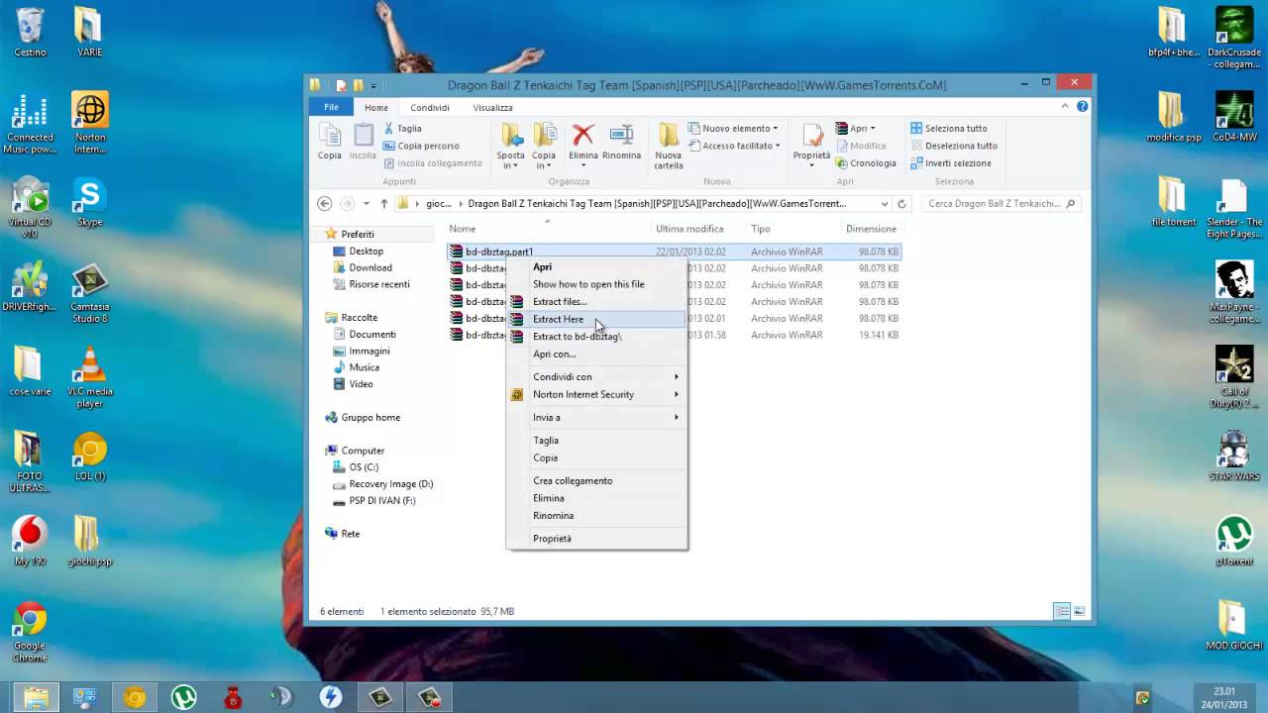Select Show how to open this file
The height and width of the screenshot is (713, 1268).
[596, 284]
